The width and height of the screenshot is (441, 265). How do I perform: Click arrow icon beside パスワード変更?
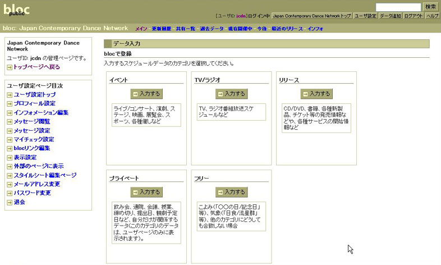point(10,193)
